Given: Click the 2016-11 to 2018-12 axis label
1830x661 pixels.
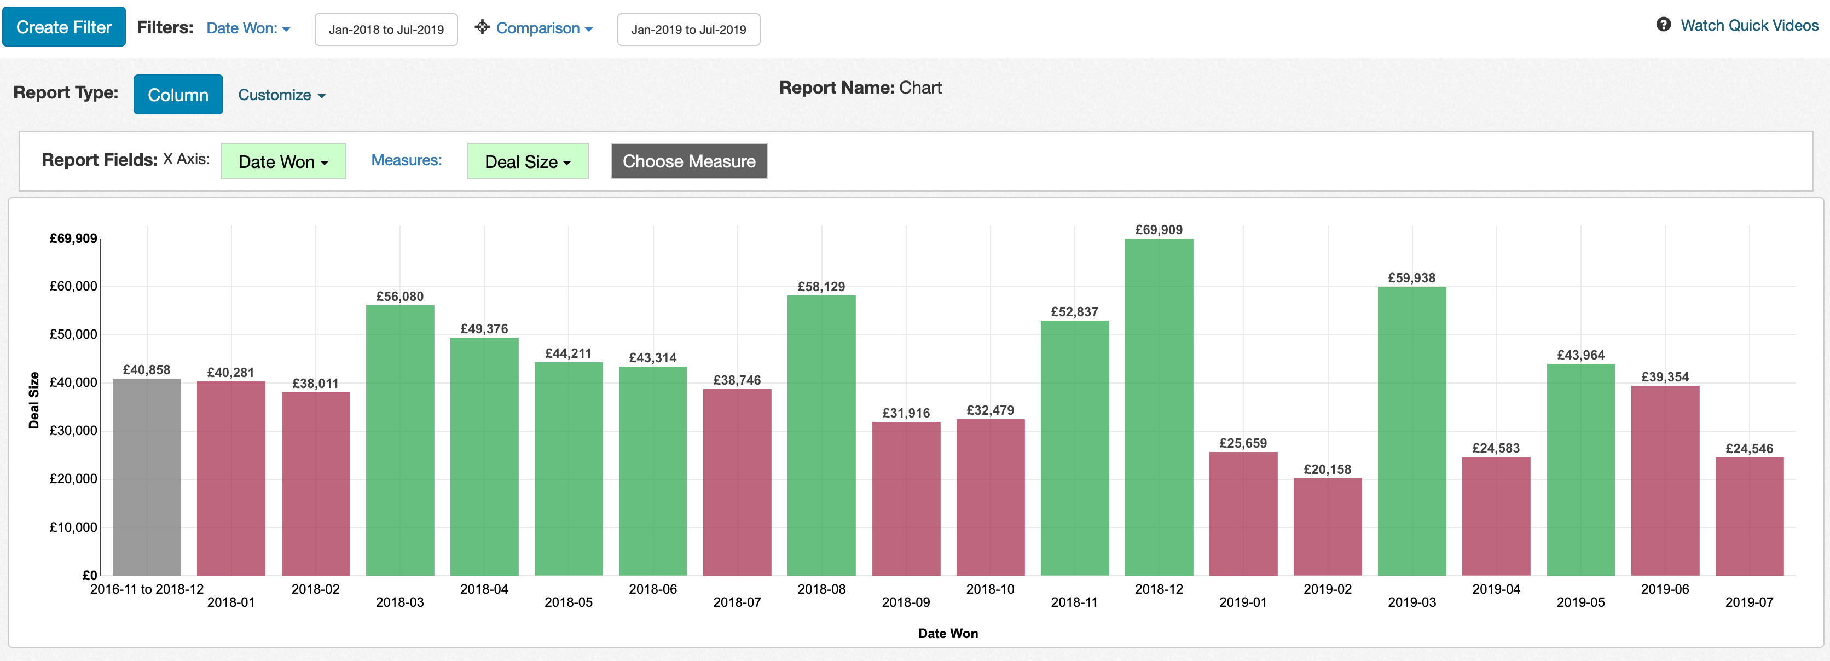Looking at the screenshot, I should [147, 589].
